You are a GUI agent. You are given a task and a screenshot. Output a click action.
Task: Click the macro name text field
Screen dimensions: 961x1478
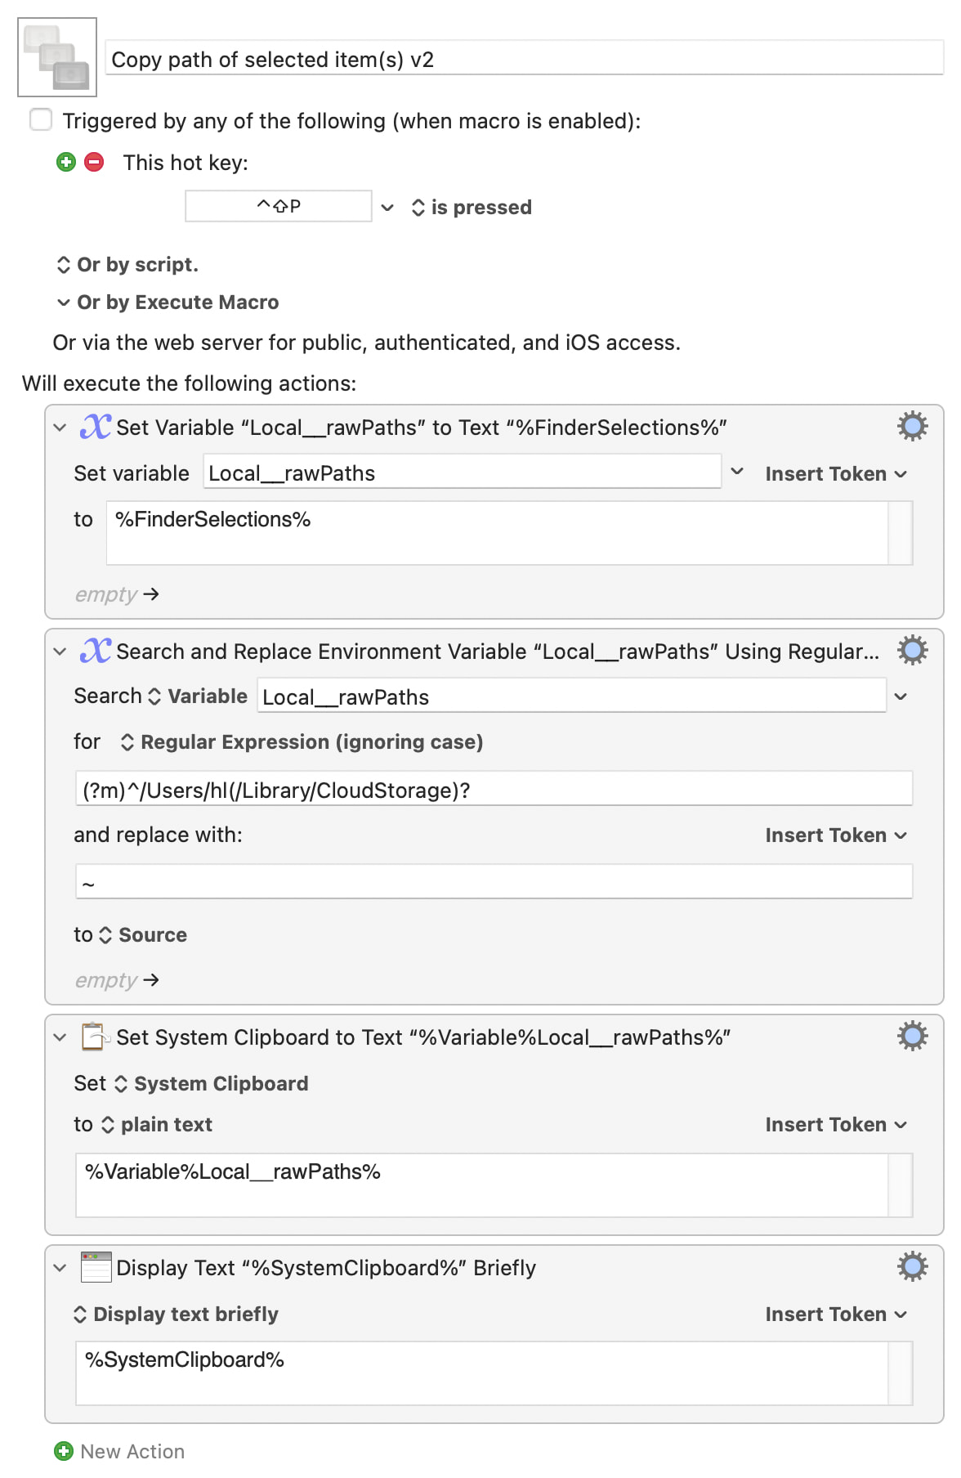(523, 59)
